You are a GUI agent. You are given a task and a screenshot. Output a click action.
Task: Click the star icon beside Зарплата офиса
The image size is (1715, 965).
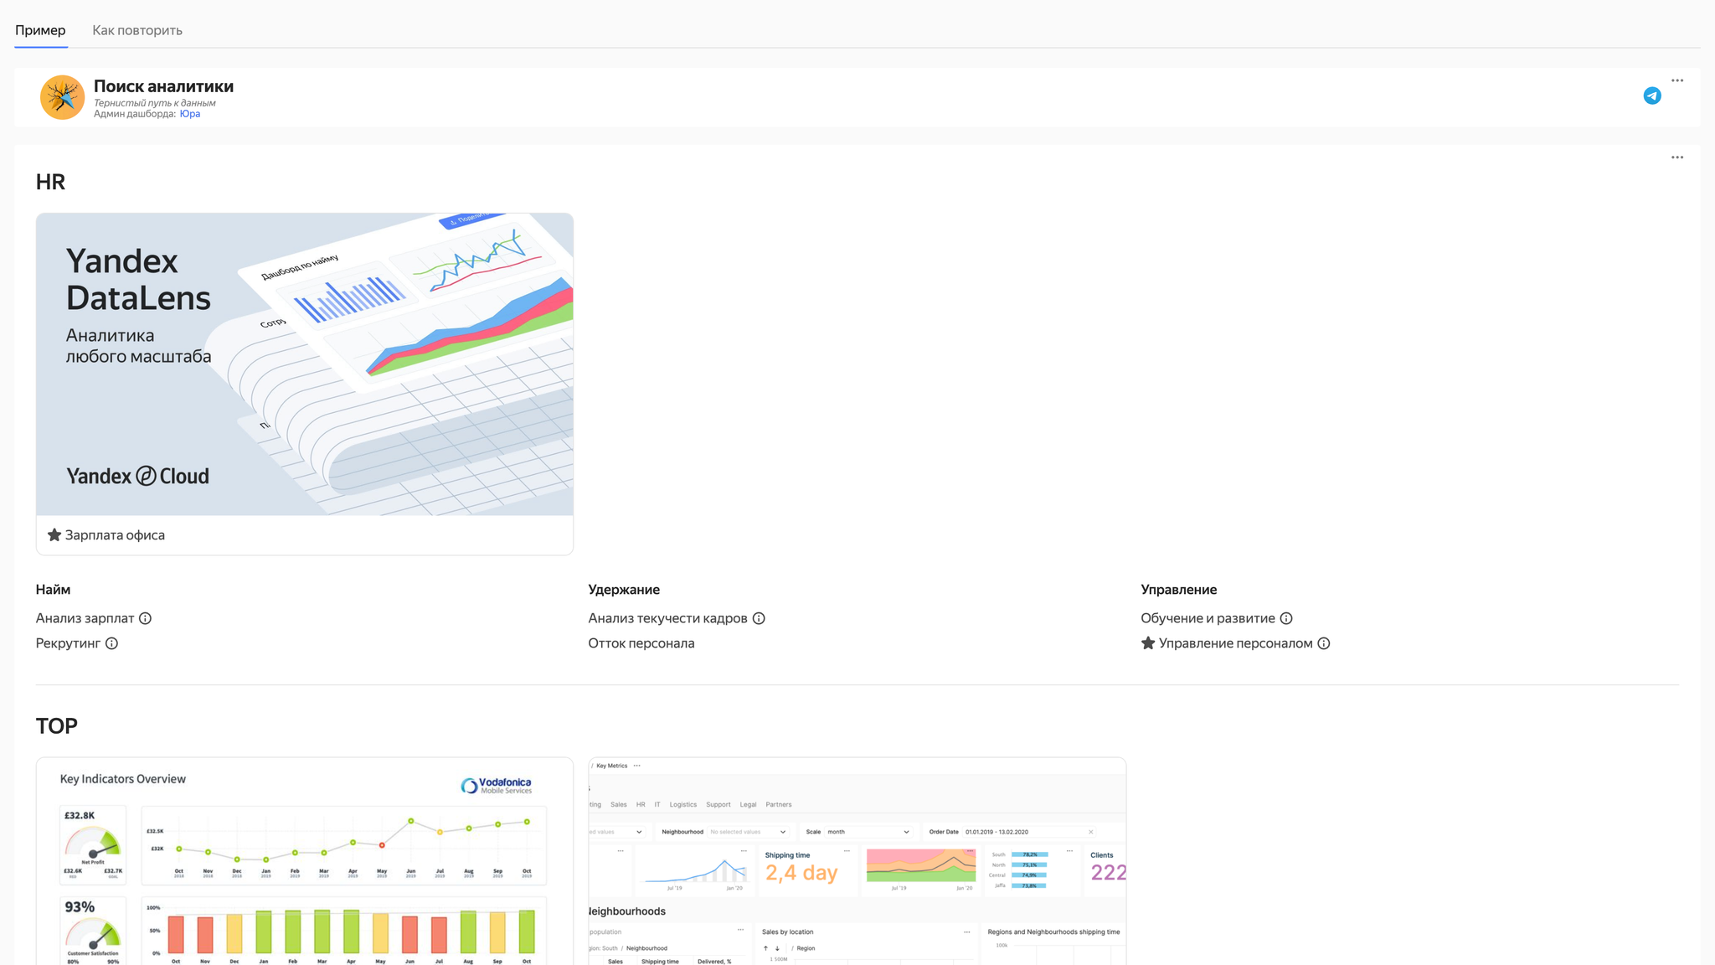(x=54, y=534)
